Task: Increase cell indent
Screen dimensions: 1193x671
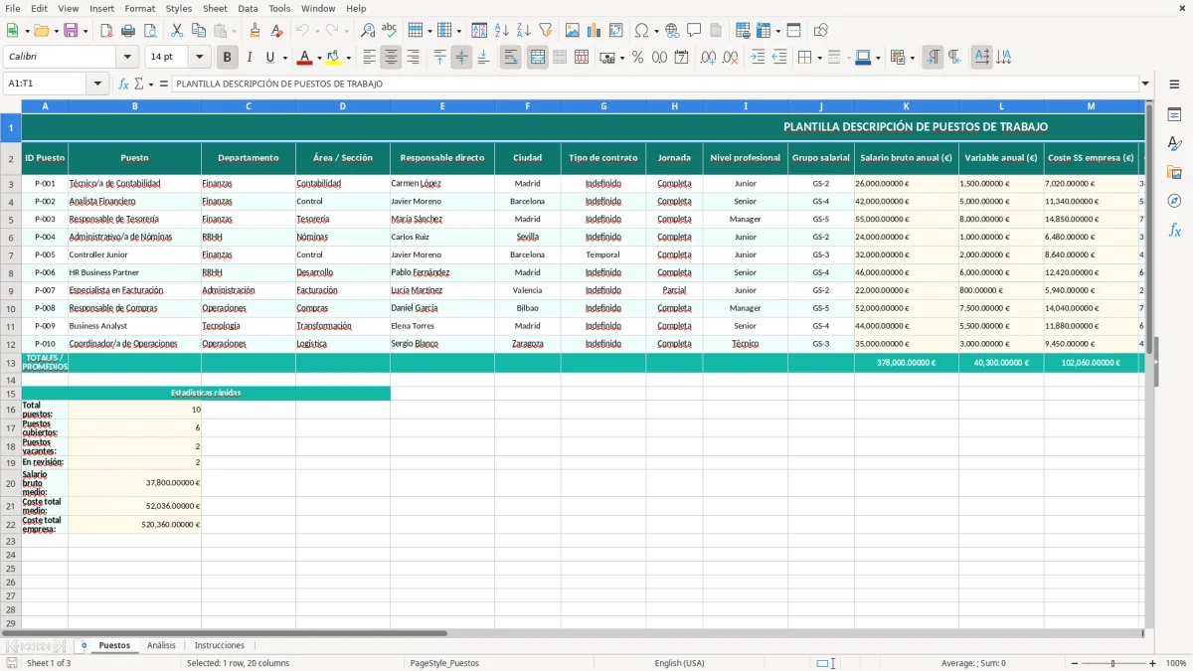Action: pos(758,58)
